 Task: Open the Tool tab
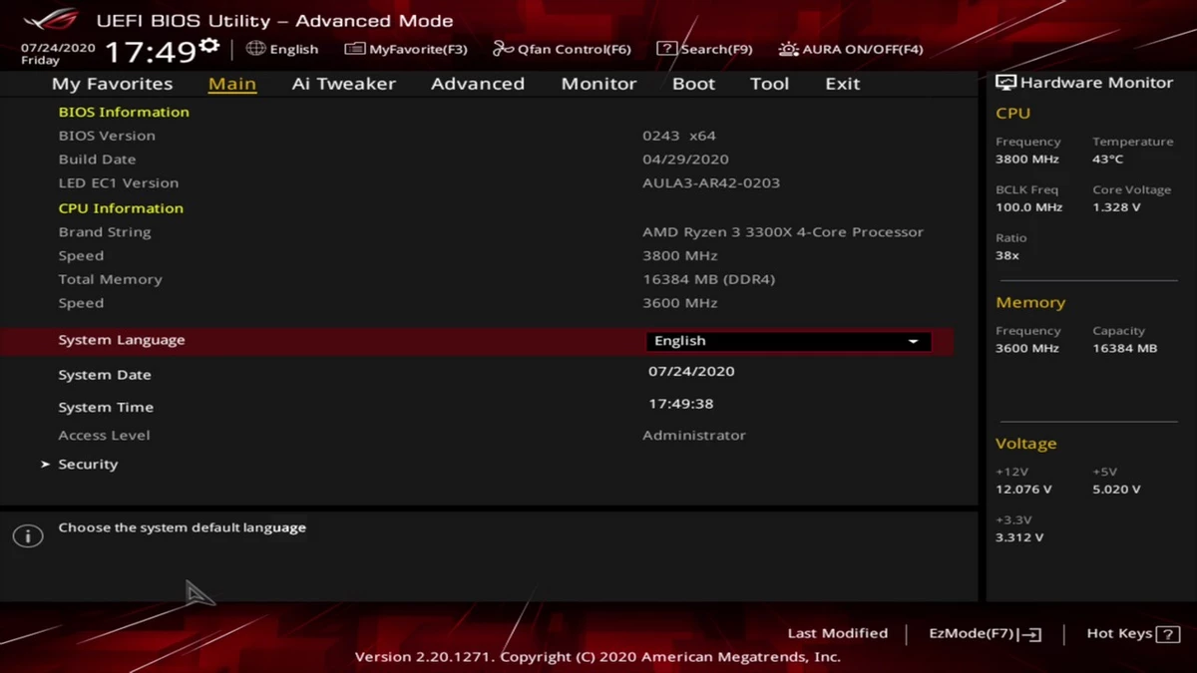tap(769, 84)
